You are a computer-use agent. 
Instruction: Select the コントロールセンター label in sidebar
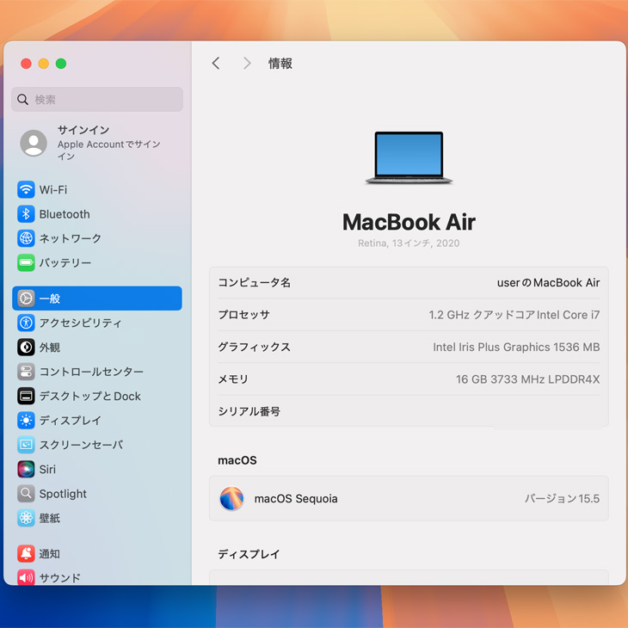click(x=91, y=372)
